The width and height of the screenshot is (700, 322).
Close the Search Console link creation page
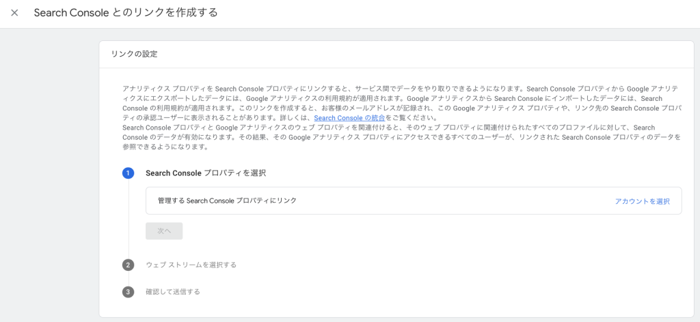[14, 13]
